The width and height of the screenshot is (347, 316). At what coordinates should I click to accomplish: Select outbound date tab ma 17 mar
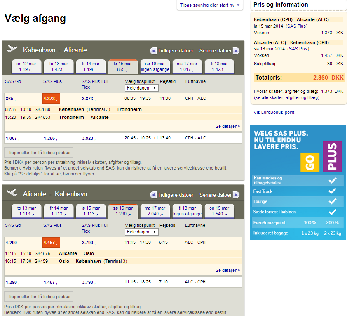tap(188, 66)
